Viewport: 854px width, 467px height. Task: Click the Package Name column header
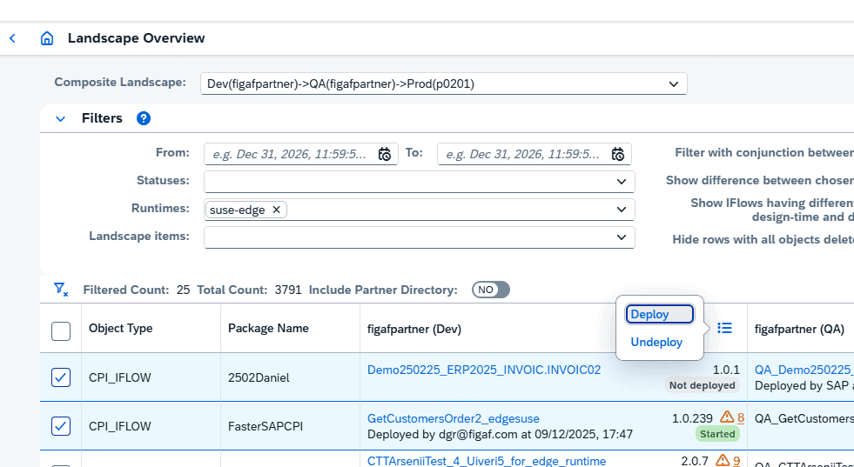(x=268, y=328)
